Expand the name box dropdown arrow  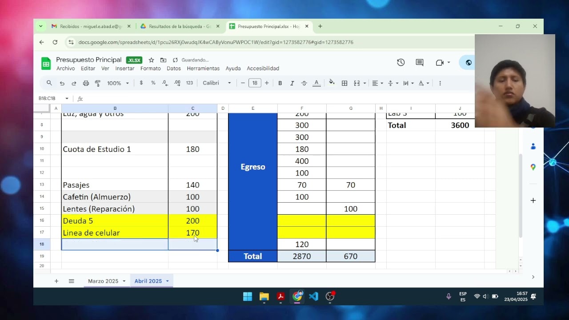[x=67, y=98]
